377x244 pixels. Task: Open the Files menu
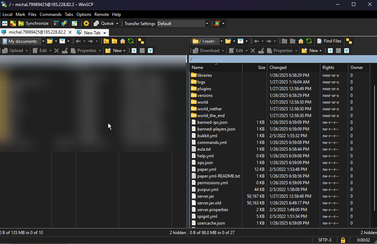32,14
